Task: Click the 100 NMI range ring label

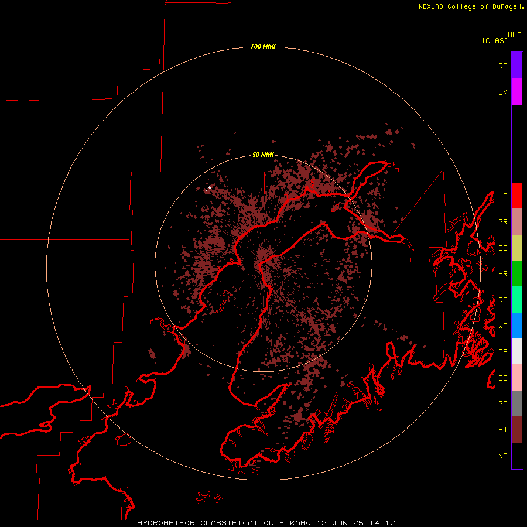Action: pos(263,46)
